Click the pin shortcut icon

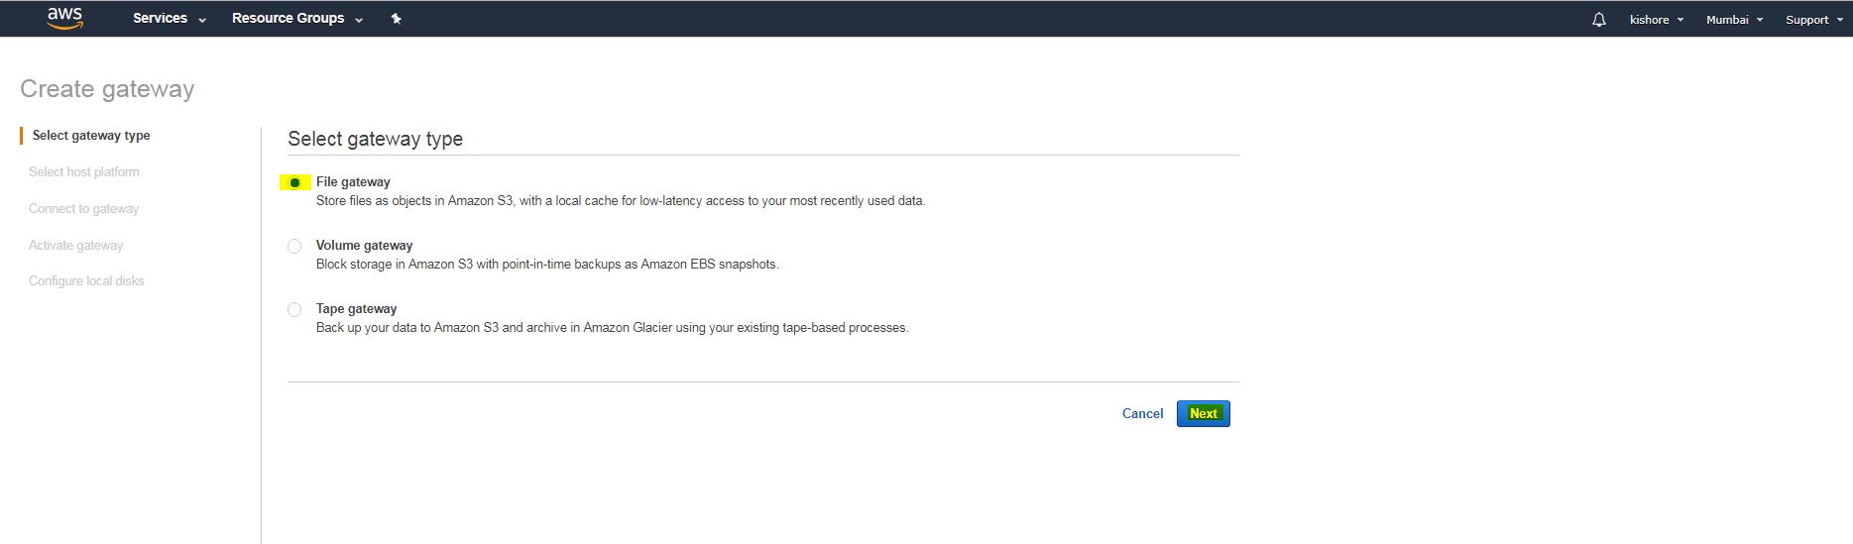point(396,19)
